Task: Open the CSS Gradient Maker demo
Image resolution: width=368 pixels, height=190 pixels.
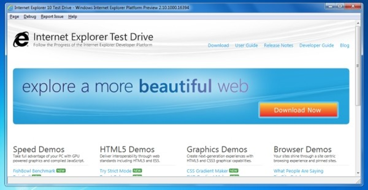Action: [207, 171]
